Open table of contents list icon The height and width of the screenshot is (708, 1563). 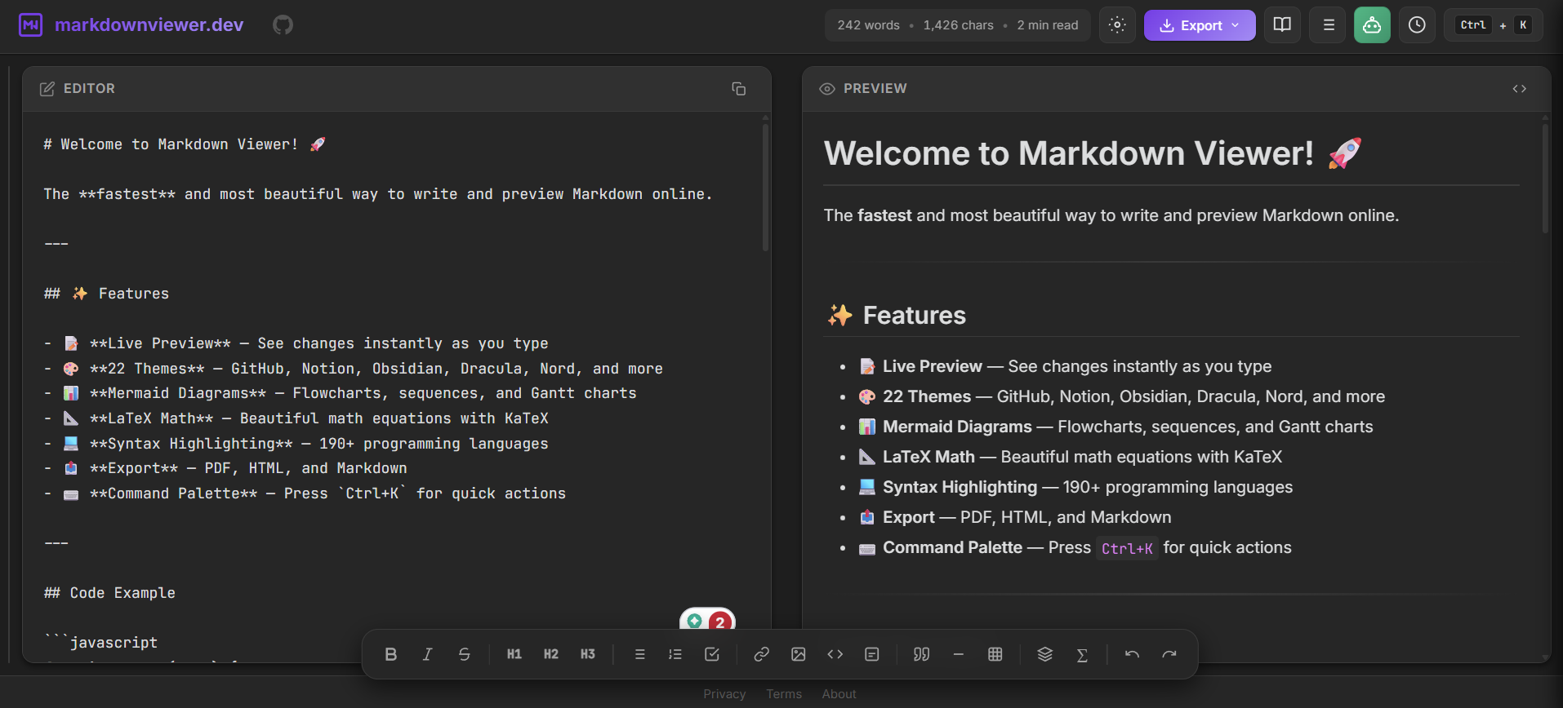click(x=1328, y=25)
